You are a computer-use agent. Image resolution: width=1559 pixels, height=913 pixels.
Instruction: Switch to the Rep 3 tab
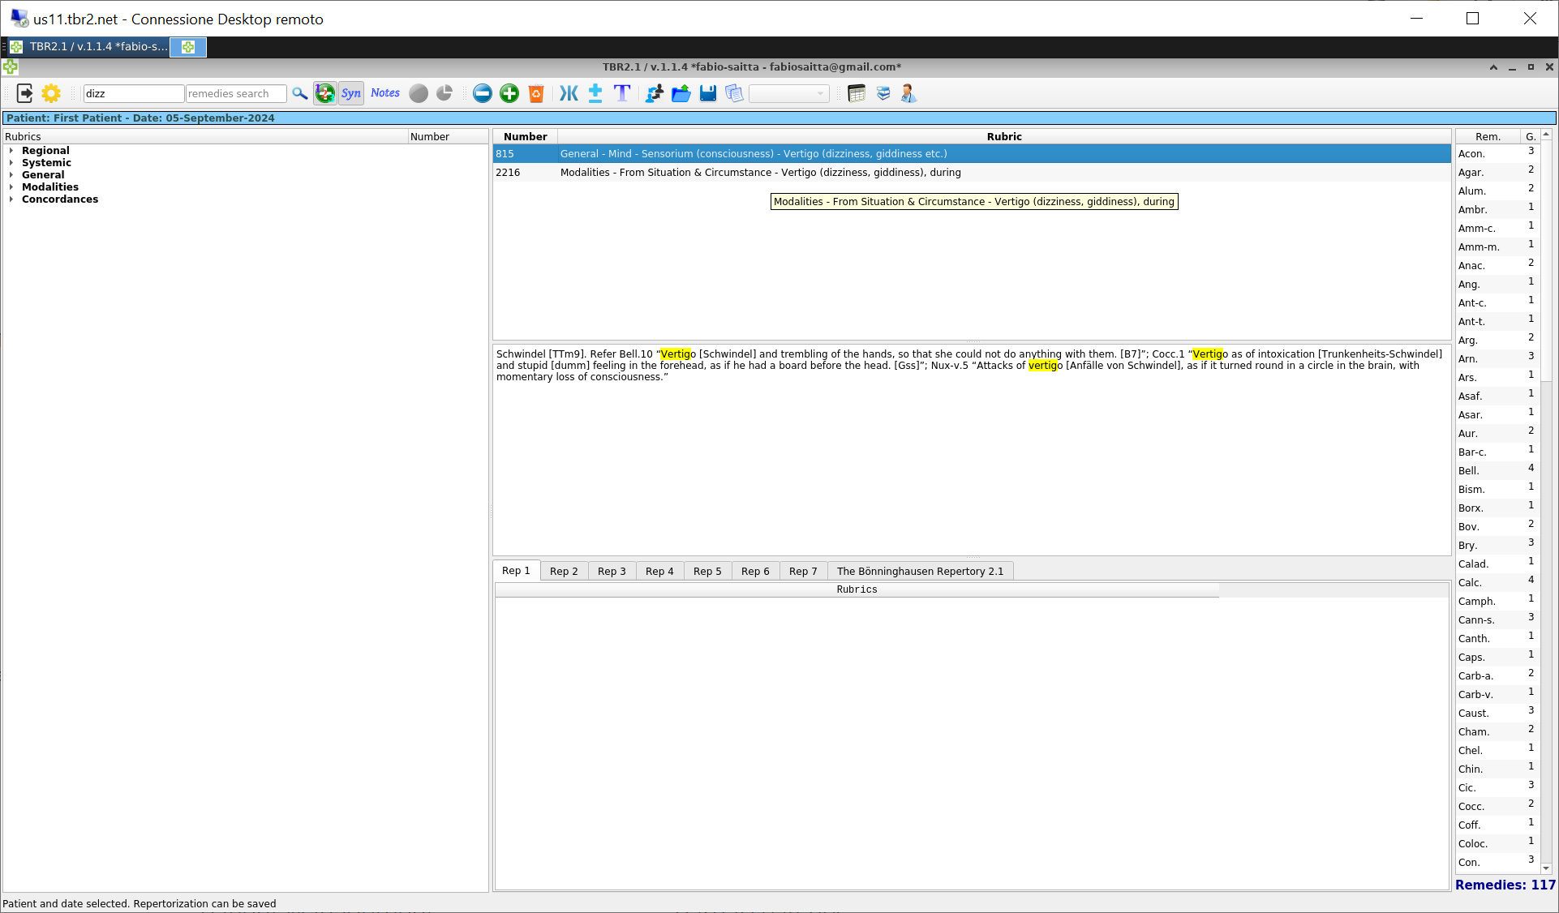coord(612,571)
